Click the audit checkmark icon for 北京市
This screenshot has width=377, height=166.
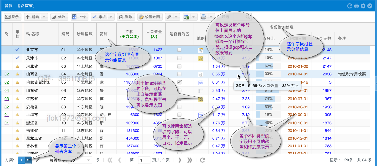coord(17,50)
